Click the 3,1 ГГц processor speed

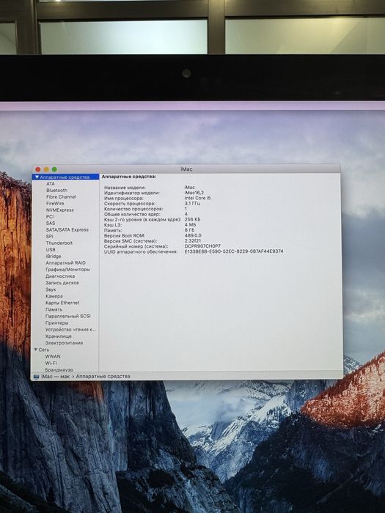192,203
